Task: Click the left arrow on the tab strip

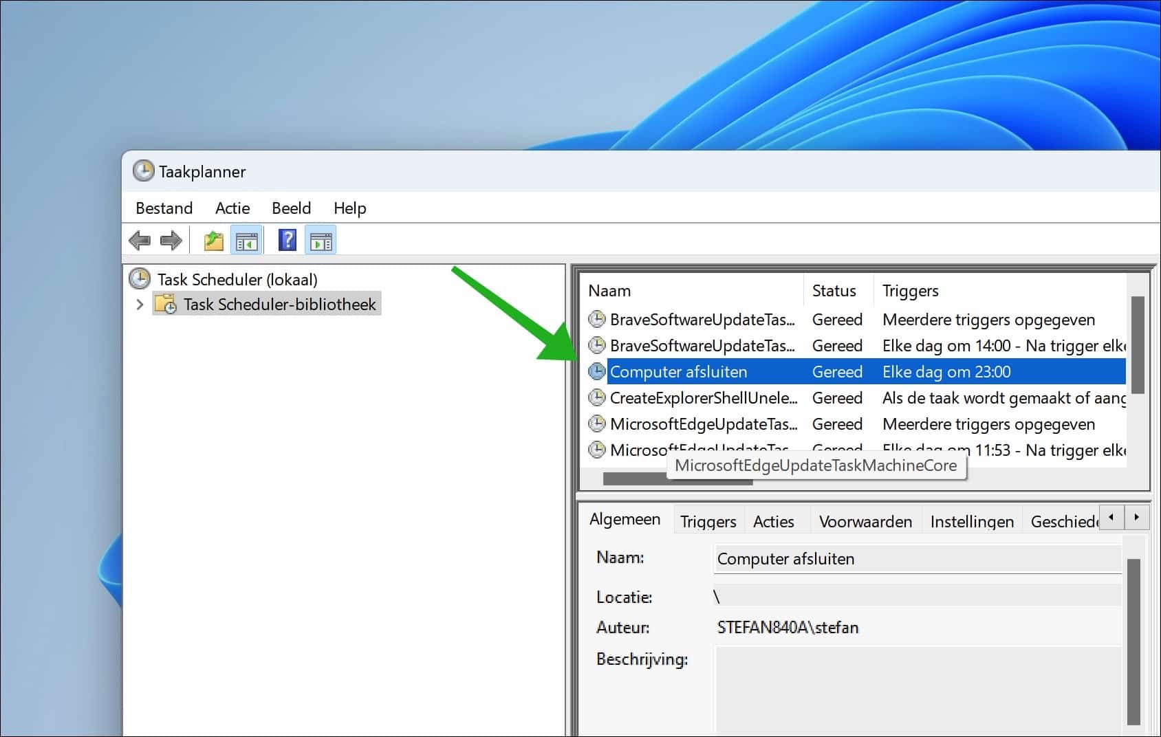Action: coord(1111,517)
